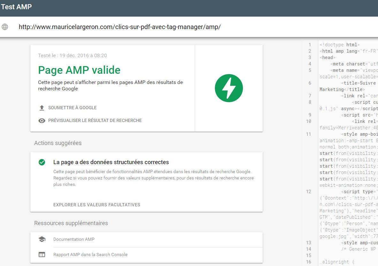The width and height of the screenshot is (378, 266).
Task: Click the upload arrow icon next to Soumettre à Google
Action: point(42,108)
